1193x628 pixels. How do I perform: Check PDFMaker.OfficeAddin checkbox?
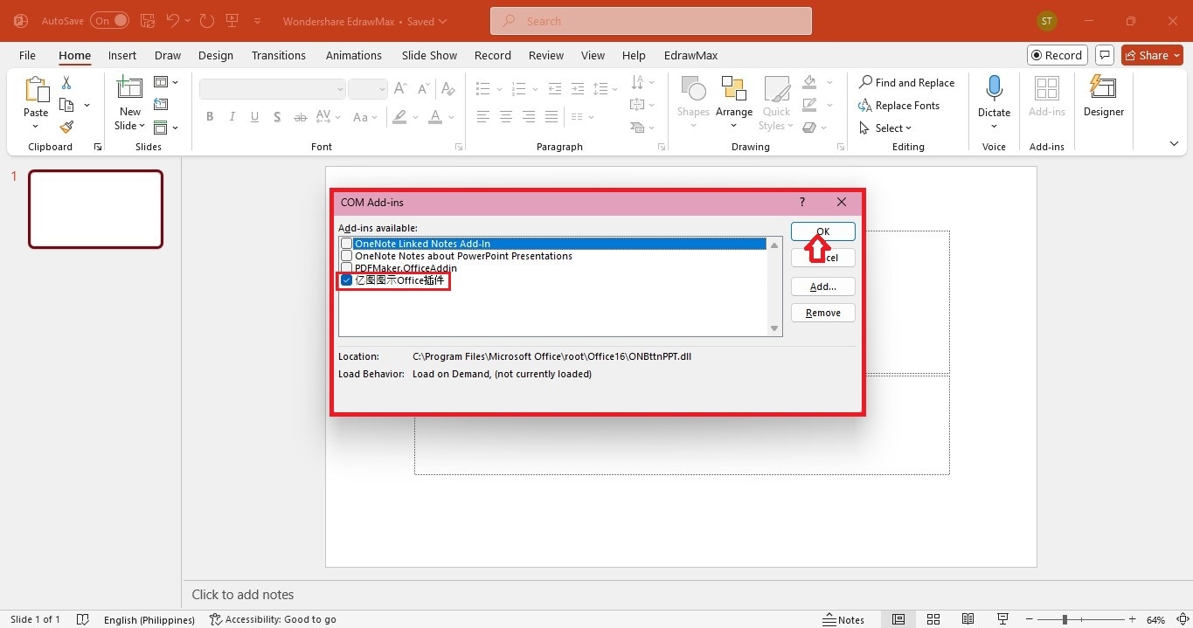[347, 268]
